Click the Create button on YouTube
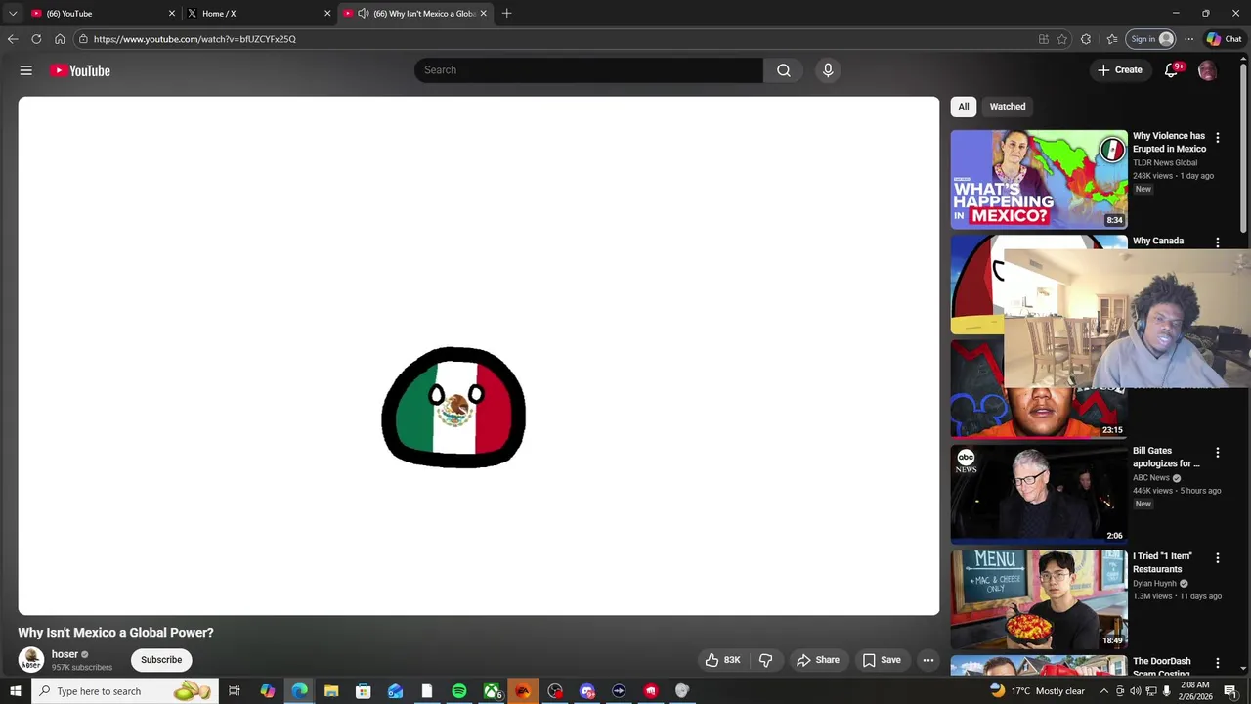 pos(1120,70)
